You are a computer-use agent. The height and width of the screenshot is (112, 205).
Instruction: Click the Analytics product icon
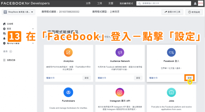[68, 52]
